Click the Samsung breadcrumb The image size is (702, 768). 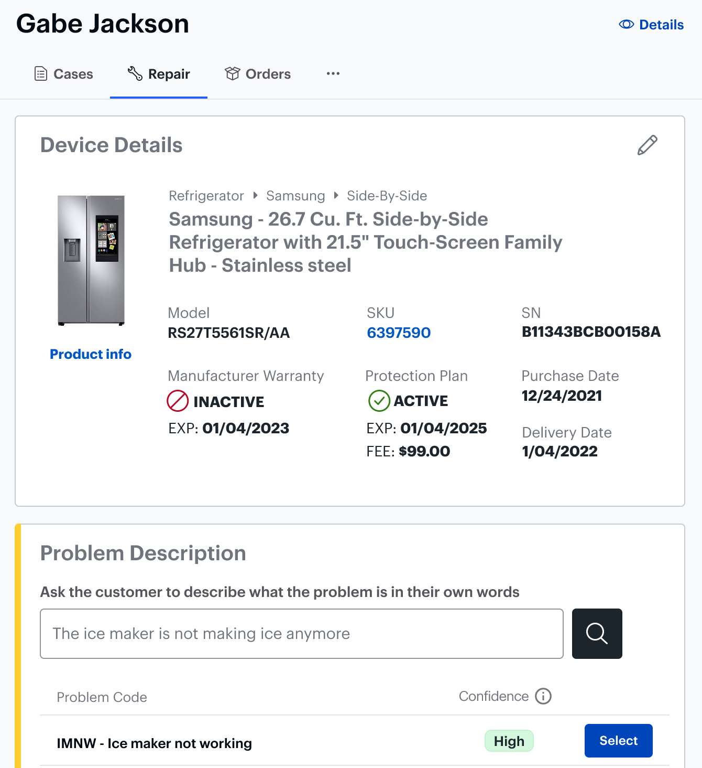pos(295,196)
